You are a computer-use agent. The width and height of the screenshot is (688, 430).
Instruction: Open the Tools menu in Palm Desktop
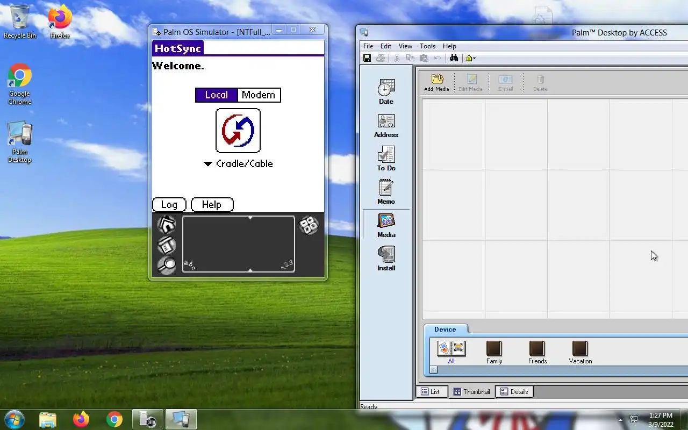click(x=427, y=46)
